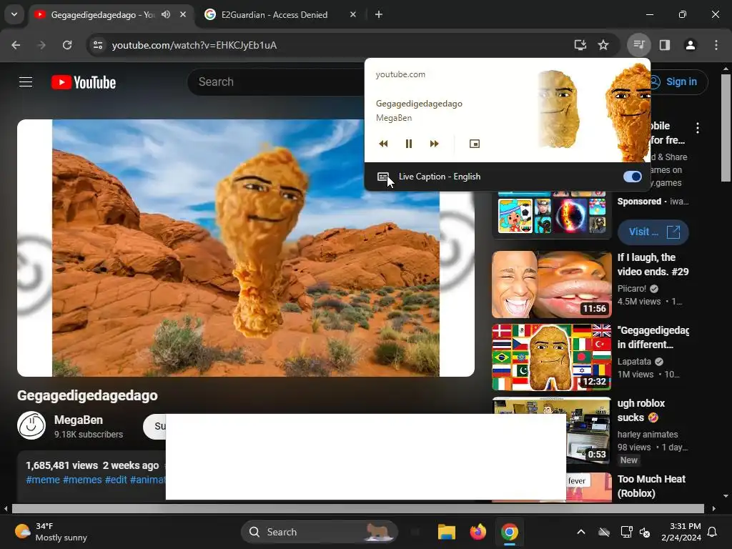Open the MegaBen channel name link
Screen dimensions: 732x549
[79, 420]
